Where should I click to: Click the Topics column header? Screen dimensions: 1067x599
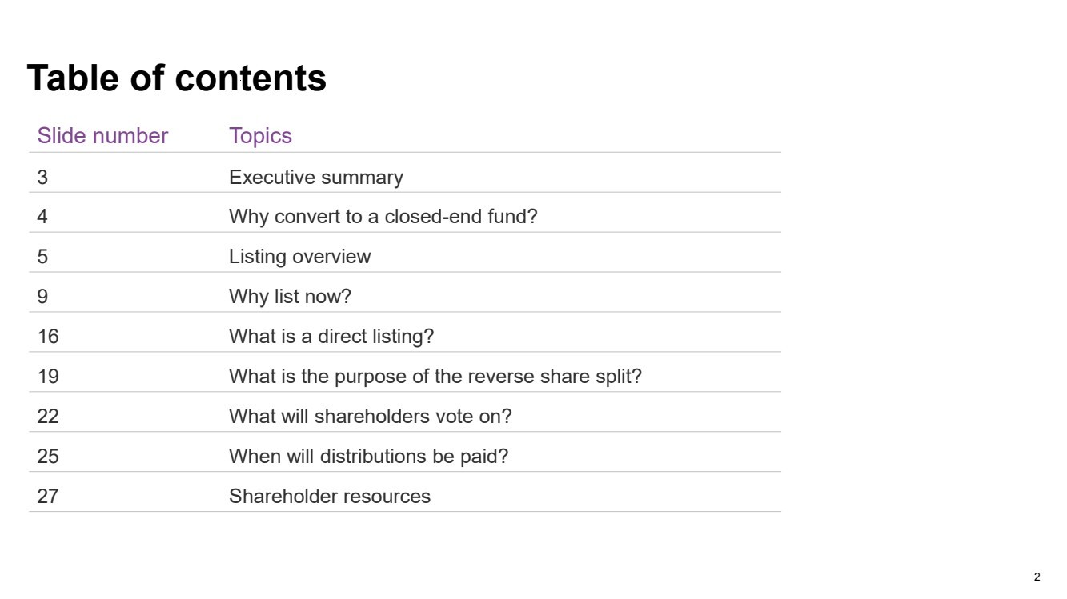coord(260,136)
